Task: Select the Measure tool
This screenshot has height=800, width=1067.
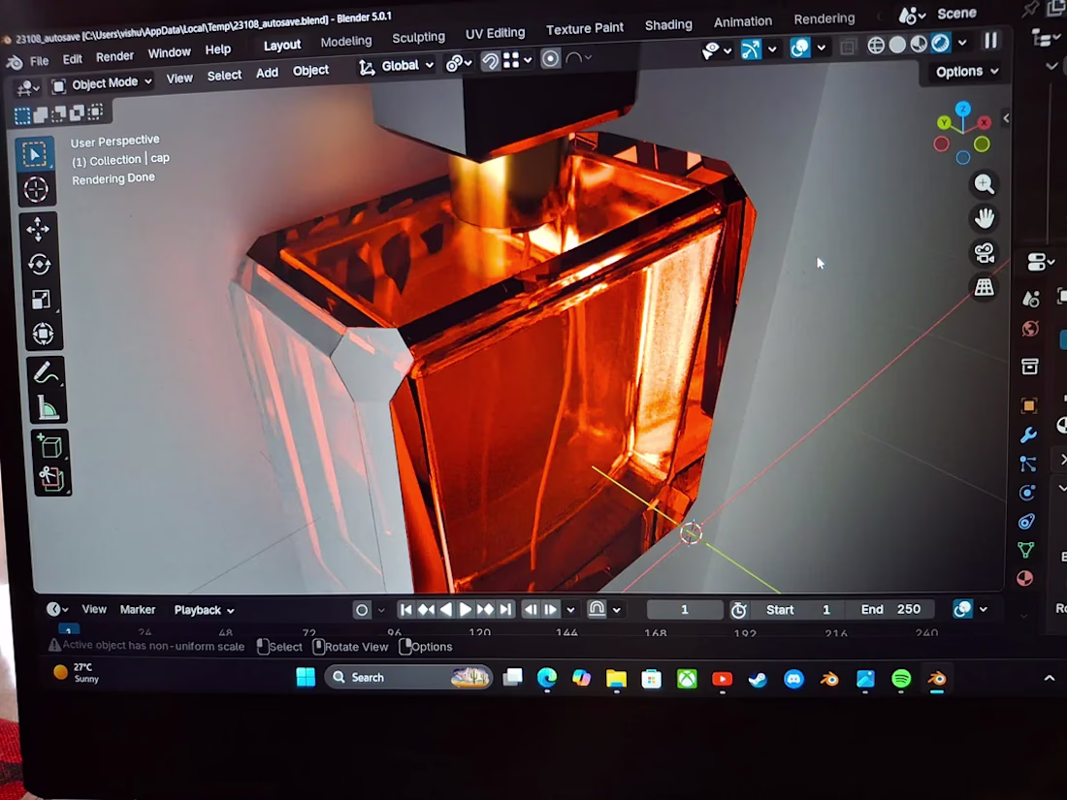Action: point(48,408)
